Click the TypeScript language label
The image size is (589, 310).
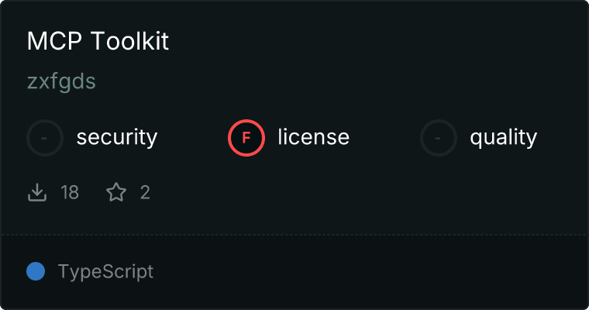(105, 272)
